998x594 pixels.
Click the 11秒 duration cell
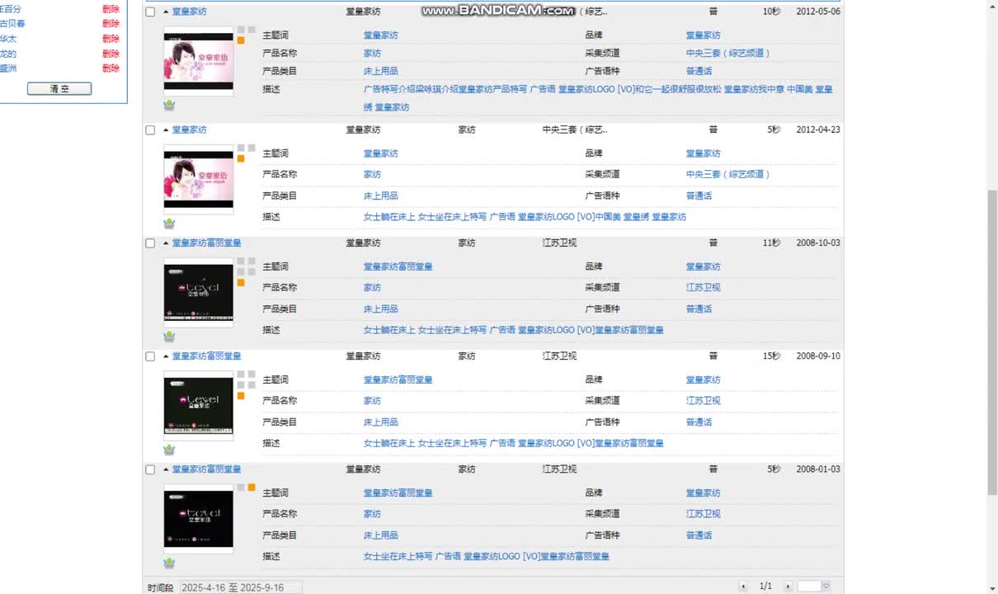(x=771, y=243)
